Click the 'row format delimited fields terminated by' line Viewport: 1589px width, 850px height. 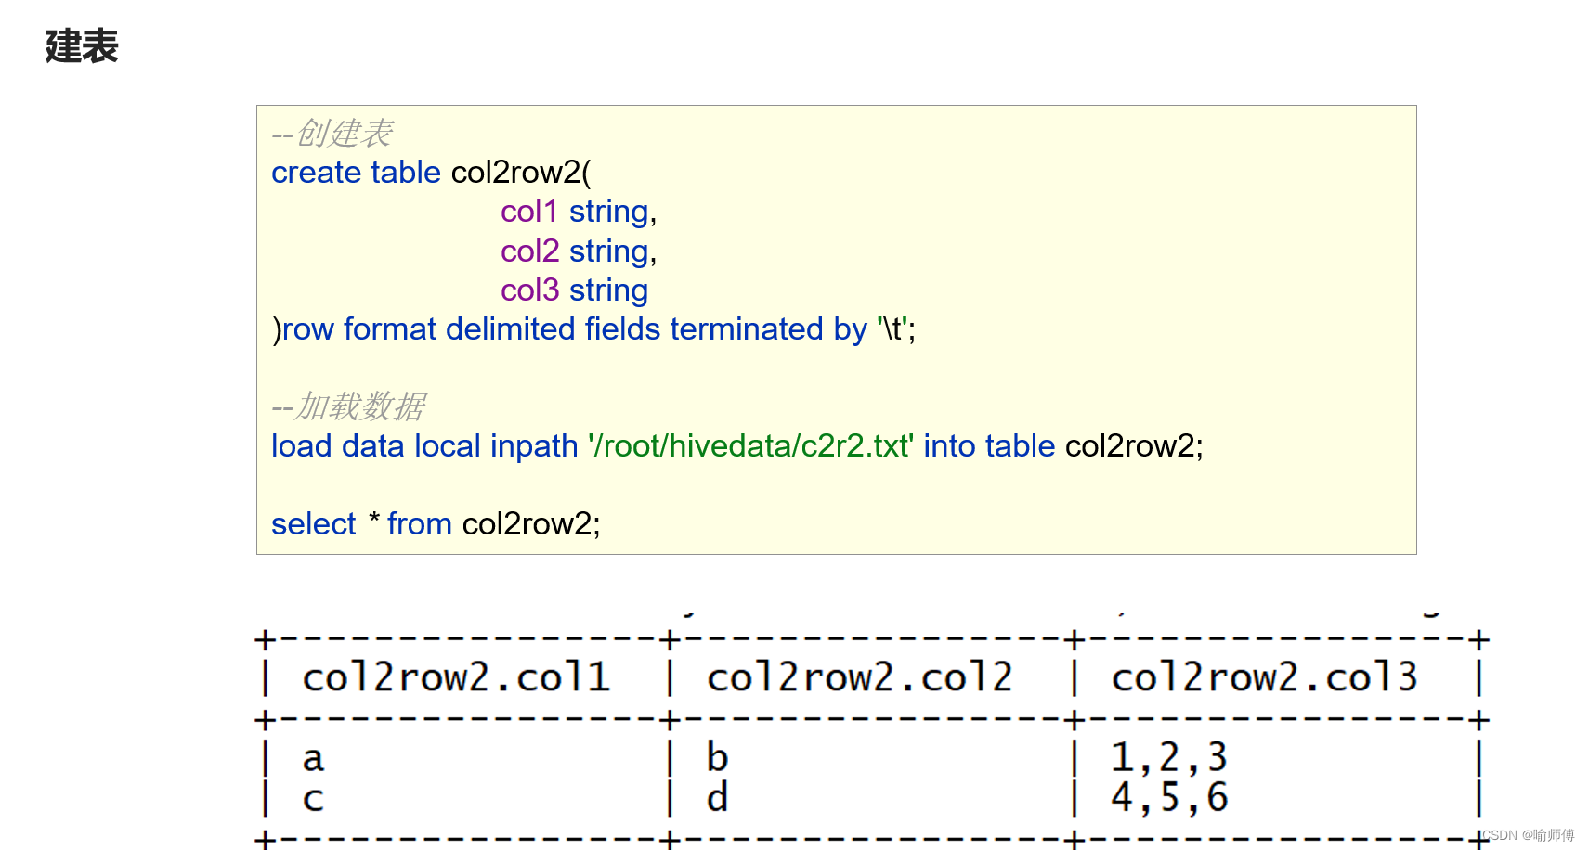pos(594,329)
